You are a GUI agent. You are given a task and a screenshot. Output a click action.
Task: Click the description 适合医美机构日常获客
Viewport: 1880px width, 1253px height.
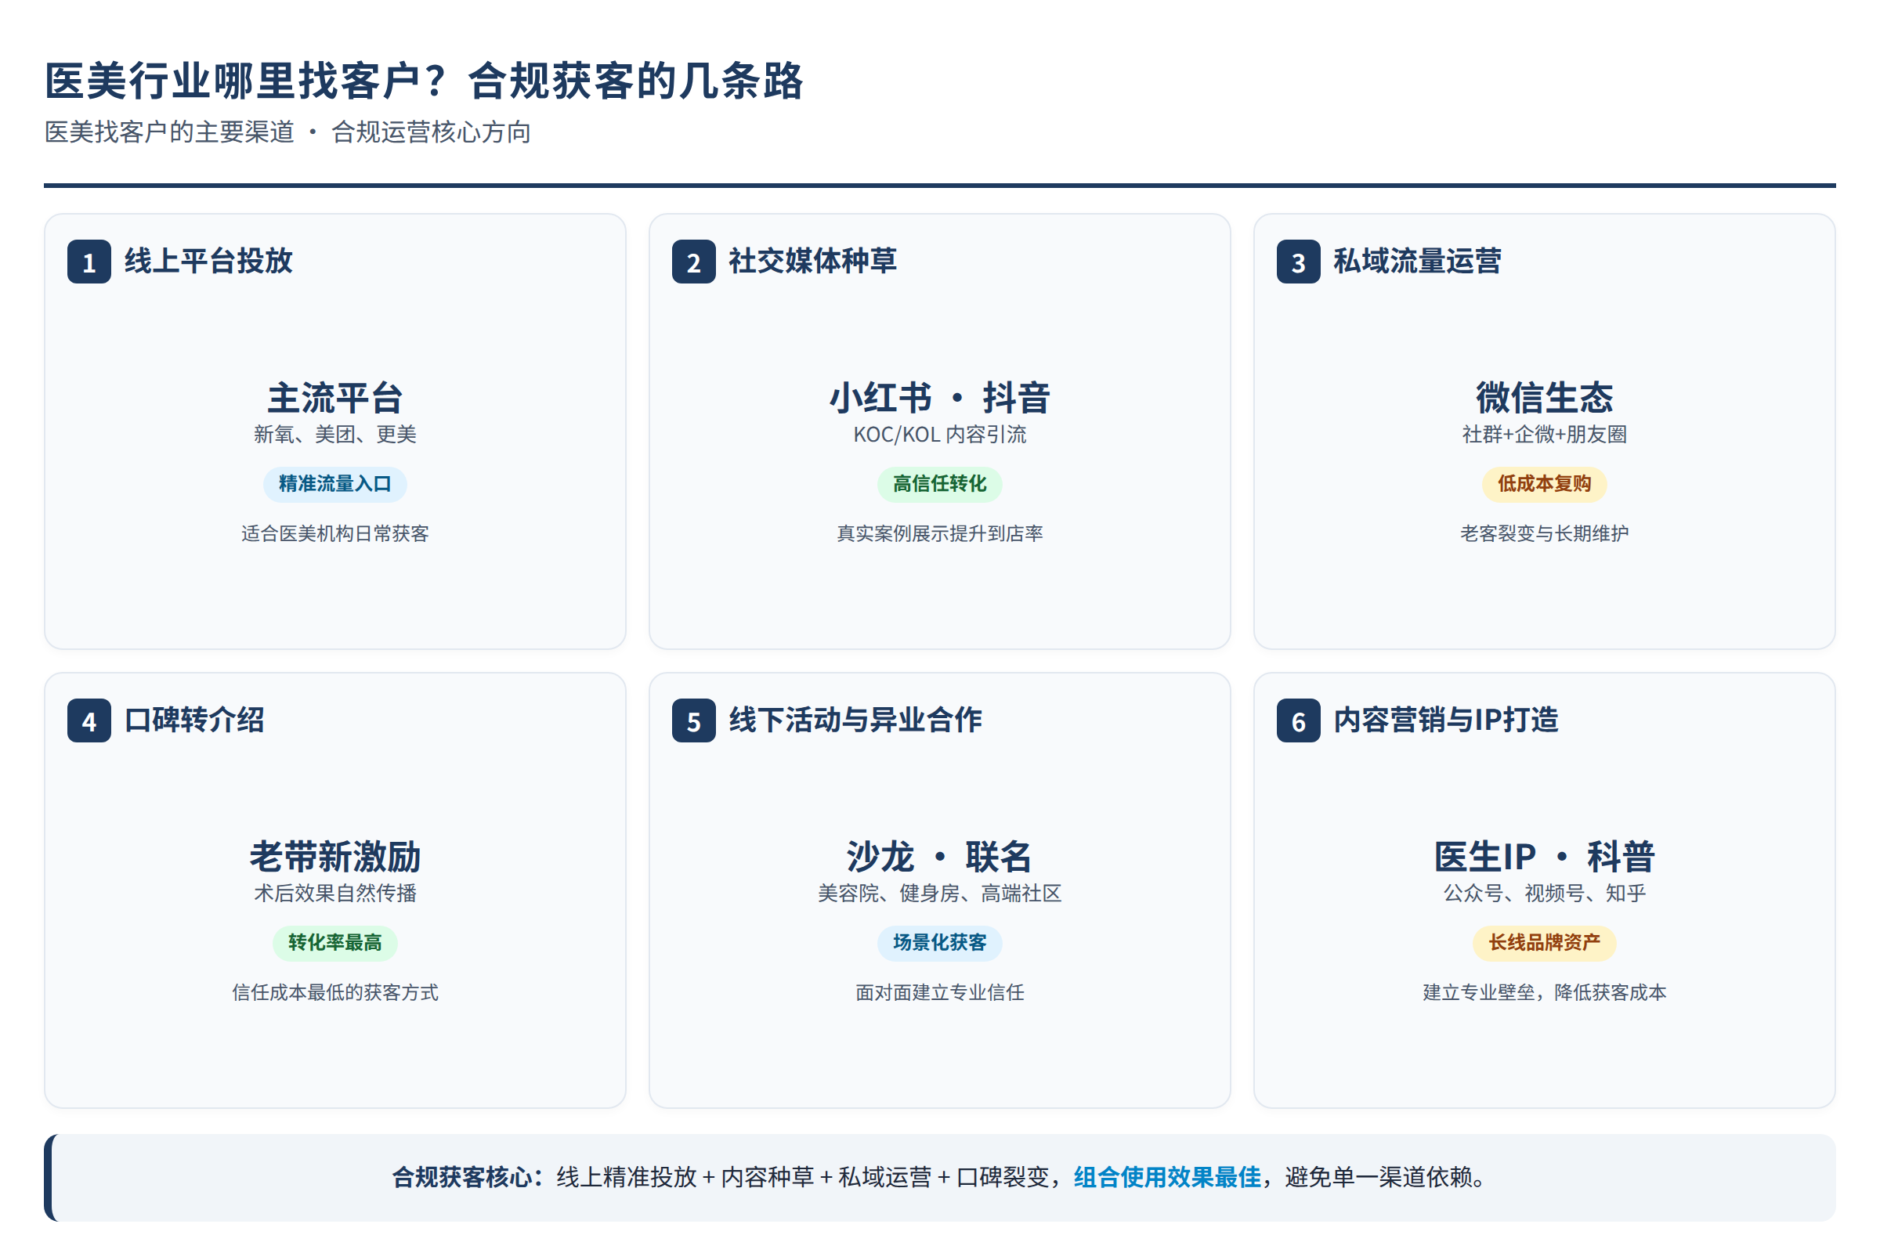(335, 534)
